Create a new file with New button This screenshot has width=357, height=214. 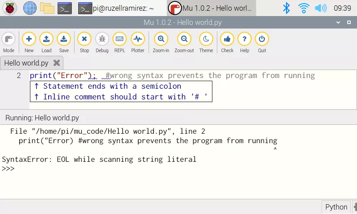(x=29, y=42)
